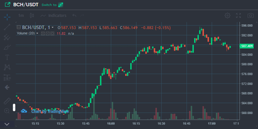The height and width of the screenshot is (129, 258).
Task: Change candlestick chart style
Action: (32, 15)
